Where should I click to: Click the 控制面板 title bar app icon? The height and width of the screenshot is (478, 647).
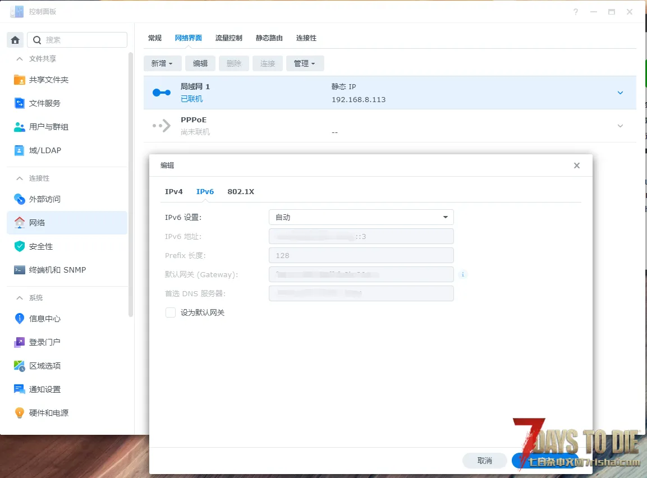(x=17, y=12)
